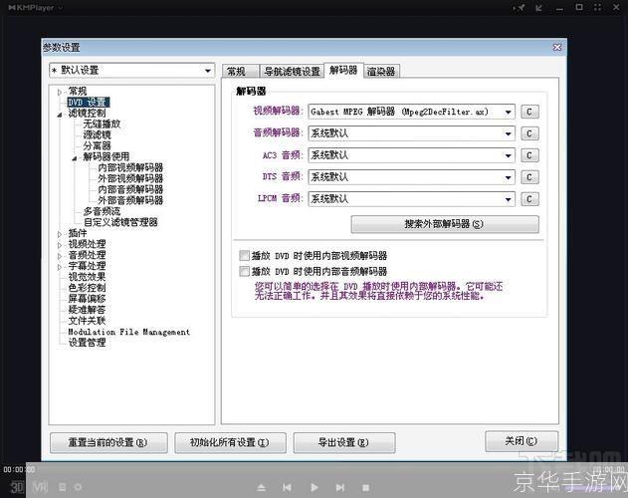Switch to the 渲染器 tab

coord(381,72)
